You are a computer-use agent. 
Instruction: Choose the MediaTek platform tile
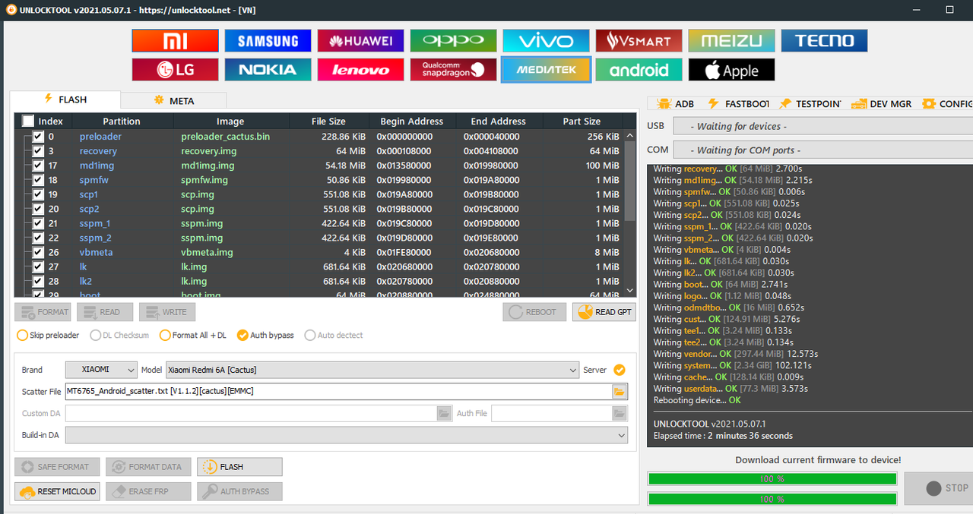click(546, 69)
